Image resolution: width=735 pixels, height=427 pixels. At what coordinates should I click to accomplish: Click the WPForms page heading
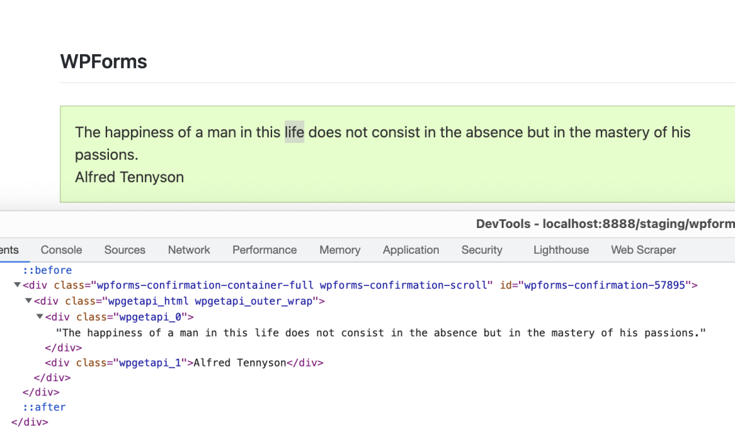click(x=103, y=61)
